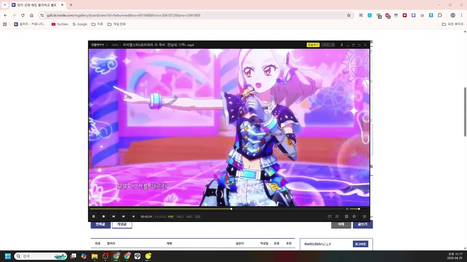Screen dimensions: 467x262
Task: Open the Chrome profile avatar
Action: pos(453,15)
